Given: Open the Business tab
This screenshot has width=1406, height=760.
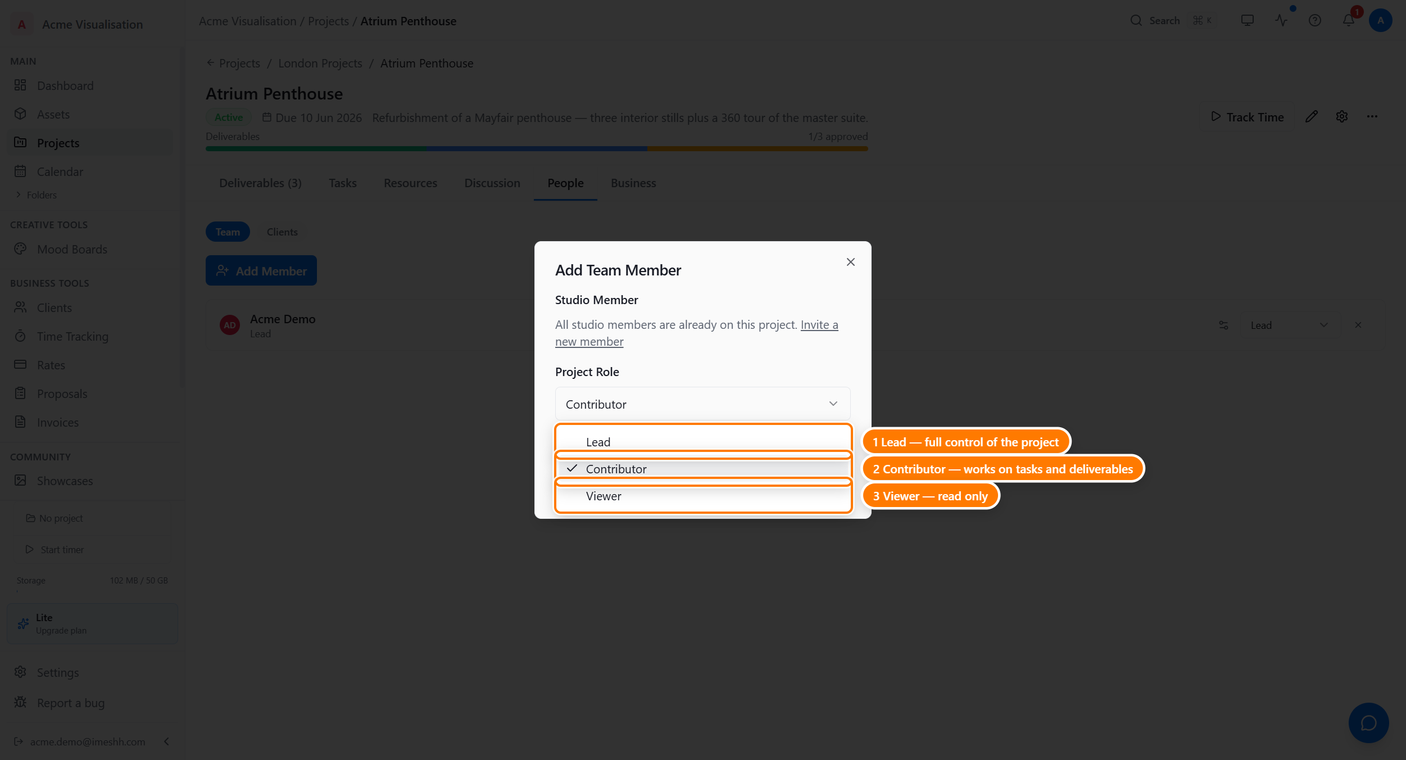Looking at the screenshot, I should (633, 183).
